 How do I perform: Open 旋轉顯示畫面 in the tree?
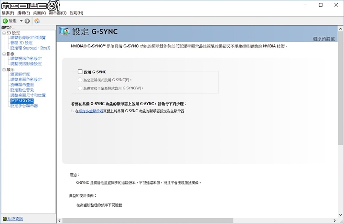[x=22, y=85]
